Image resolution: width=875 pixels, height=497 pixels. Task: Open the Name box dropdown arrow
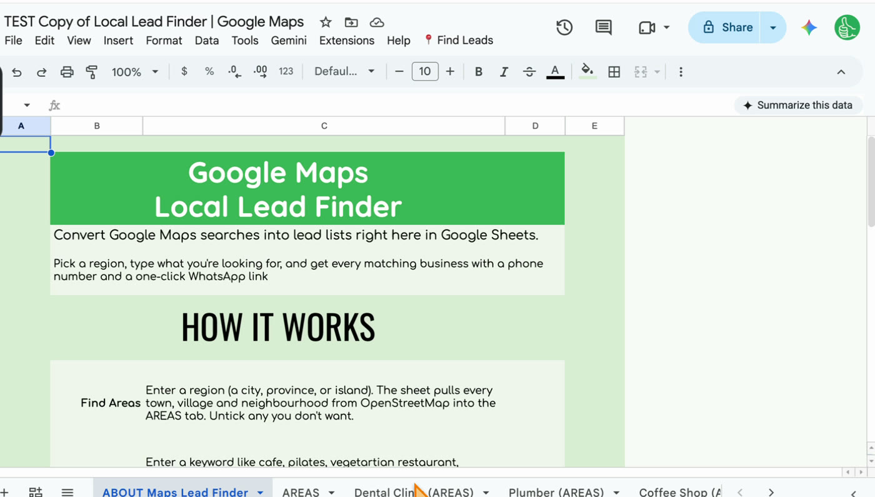click(27, 105)
